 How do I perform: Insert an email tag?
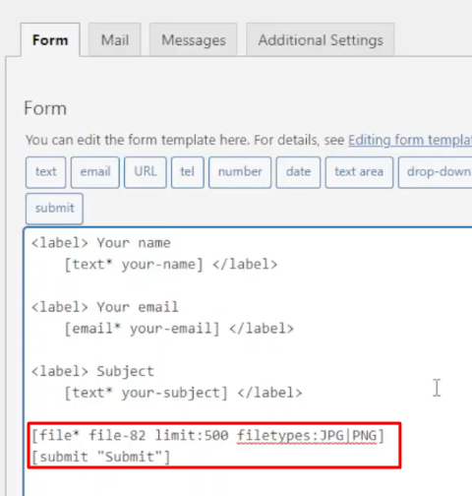95,172
